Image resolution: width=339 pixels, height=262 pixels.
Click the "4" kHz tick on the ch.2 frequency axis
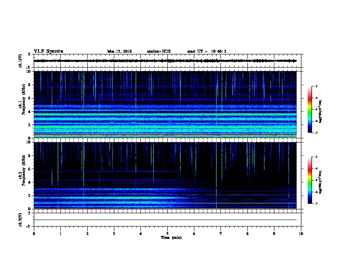point(30,182)
